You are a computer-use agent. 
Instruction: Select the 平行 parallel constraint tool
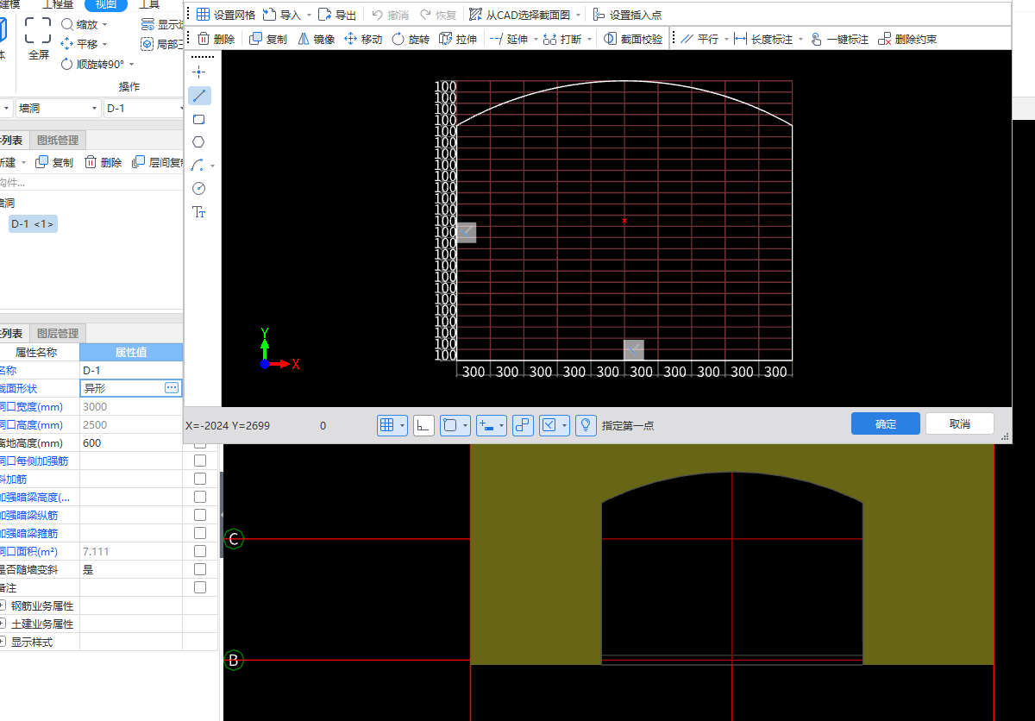click(699, 39)
